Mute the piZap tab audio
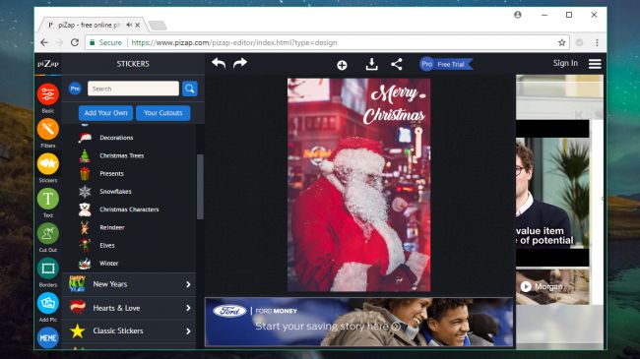The height and width of the screenshot is (359, 640). (x=129, y=25)
